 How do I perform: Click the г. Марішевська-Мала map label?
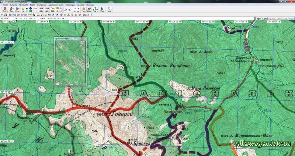click(x=251, y=136)
